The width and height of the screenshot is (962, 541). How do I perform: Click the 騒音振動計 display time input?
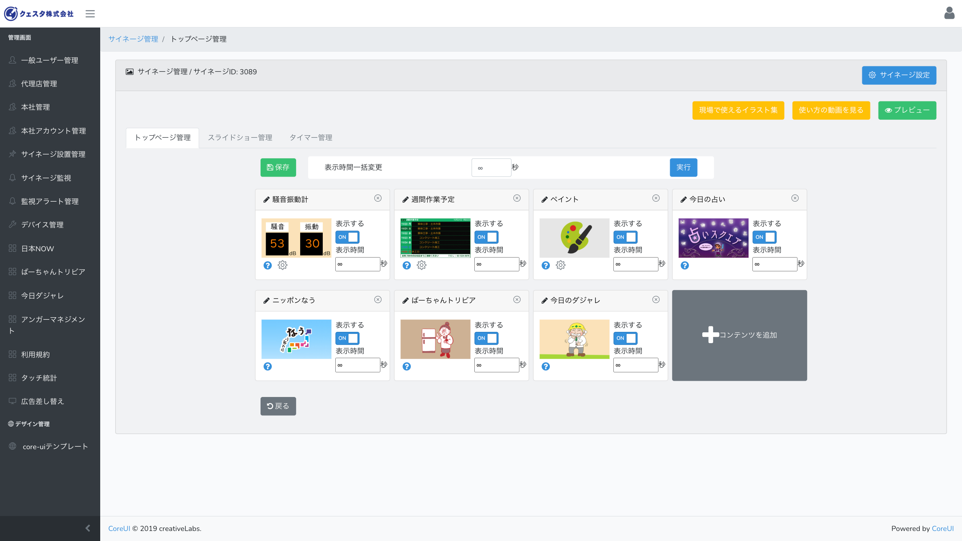click(358, 264)
